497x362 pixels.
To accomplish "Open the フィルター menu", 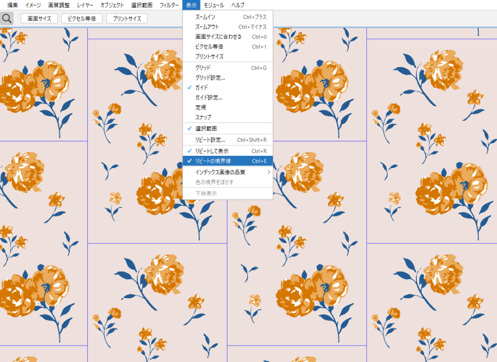I will [168, 5].
